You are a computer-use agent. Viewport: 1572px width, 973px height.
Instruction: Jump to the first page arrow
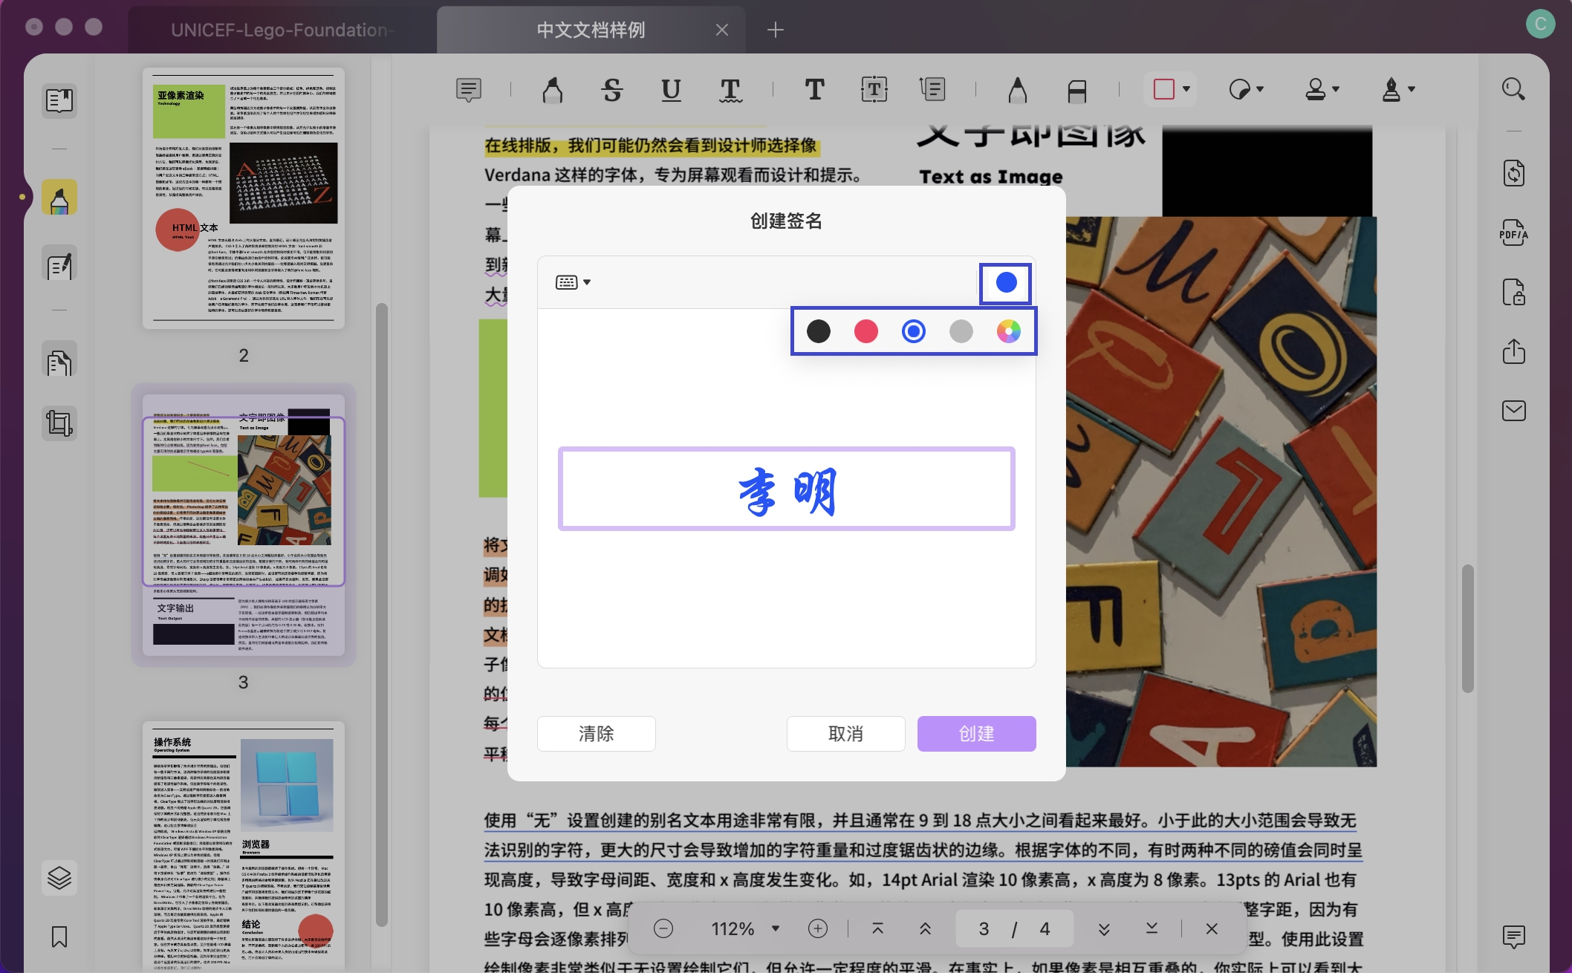877,928
